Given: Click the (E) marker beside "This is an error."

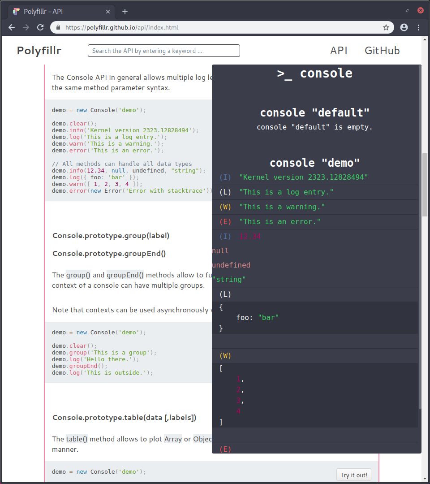Looking at the screenshot, I should point(225,222).
